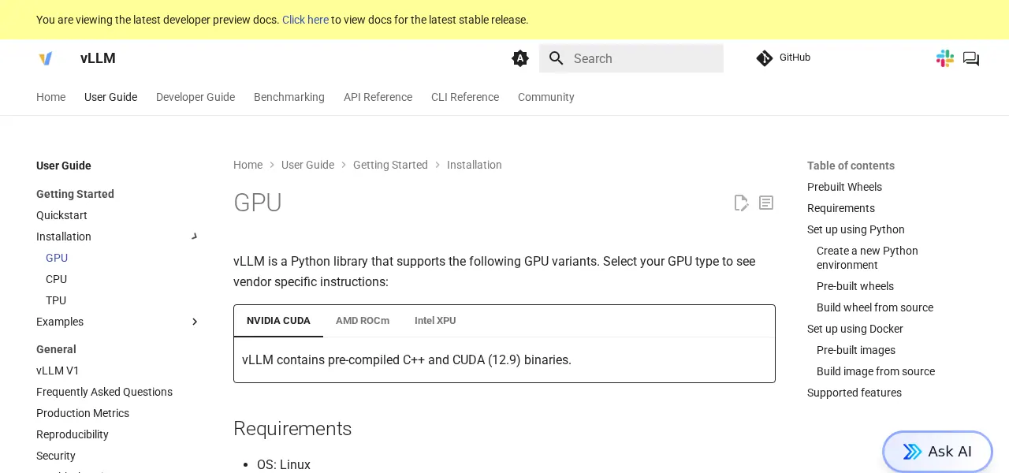Viewport: 1009px width, 473px height.
Task: Click the 'Click here' stable docs link
Action: (x=305, y=20)
